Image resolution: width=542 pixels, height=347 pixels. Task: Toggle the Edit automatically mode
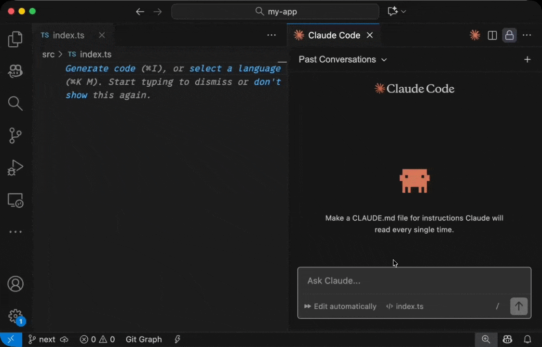pos(340,307)
